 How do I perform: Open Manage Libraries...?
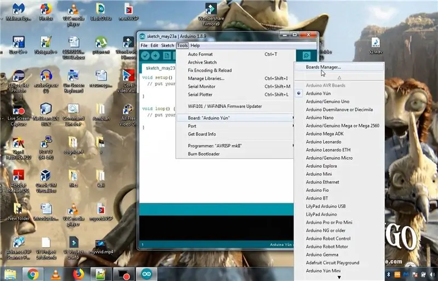pyautogui.click(x=235, y=79)
